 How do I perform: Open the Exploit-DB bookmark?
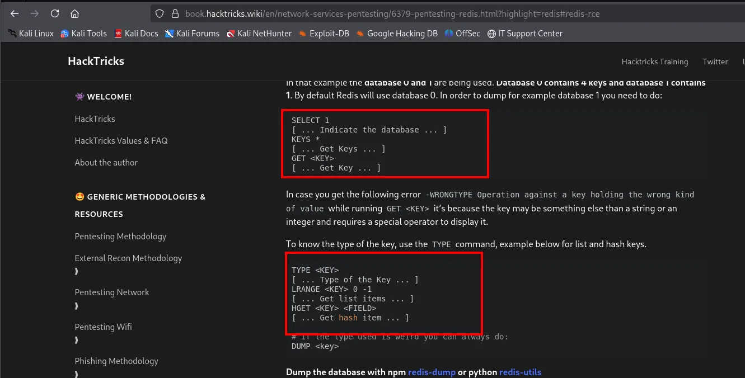click(324, 34)
